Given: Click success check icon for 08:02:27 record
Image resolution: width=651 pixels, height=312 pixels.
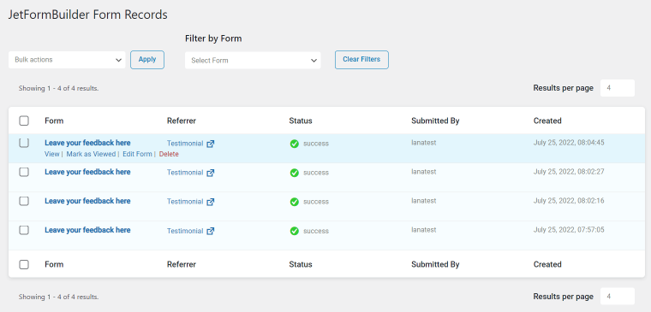Looking at the screenshot, I should 295,173.
